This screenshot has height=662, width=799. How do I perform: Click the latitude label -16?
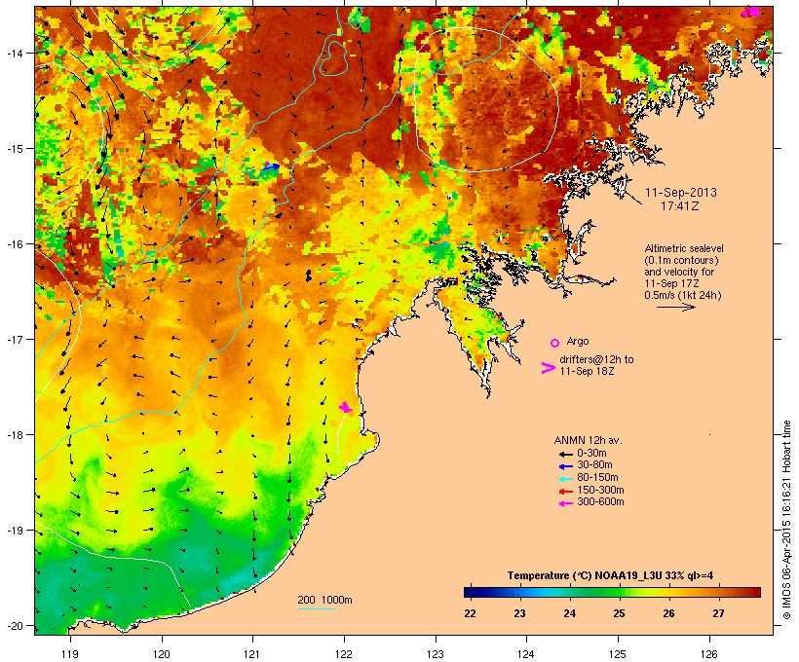click(15, 244)
